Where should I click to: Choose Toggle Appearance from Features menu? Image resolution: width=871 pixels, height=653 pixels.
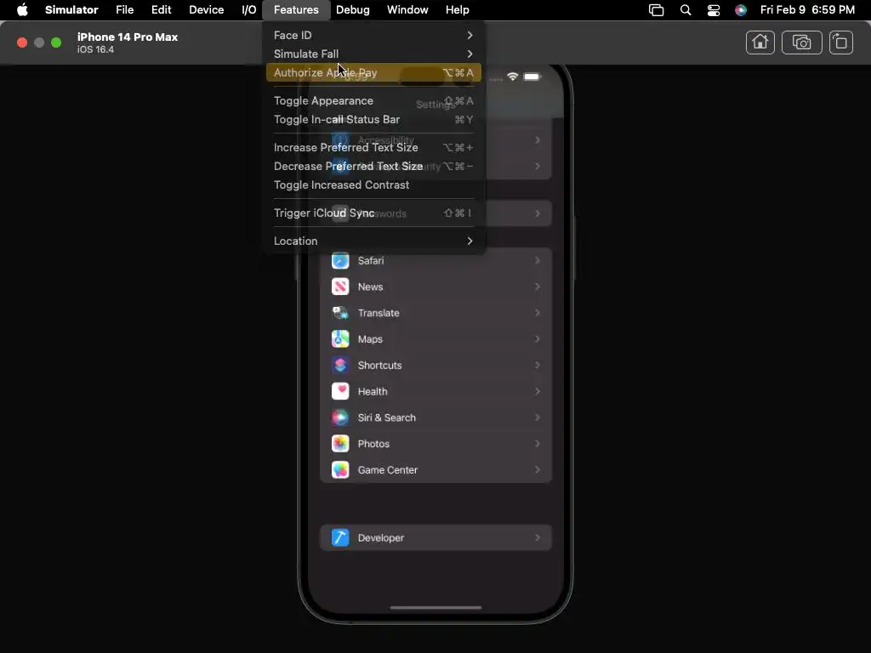[x=374, y=100]
